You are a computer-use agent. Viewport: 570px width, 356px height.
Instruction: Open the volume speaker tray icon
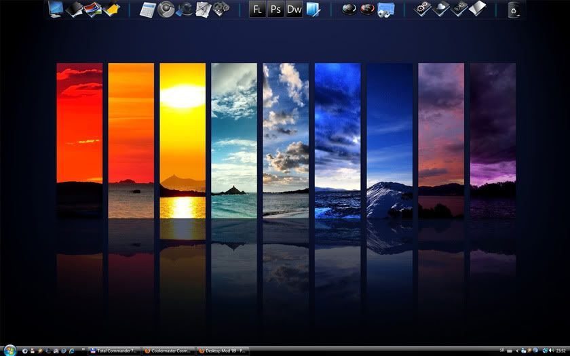[552, 350]
